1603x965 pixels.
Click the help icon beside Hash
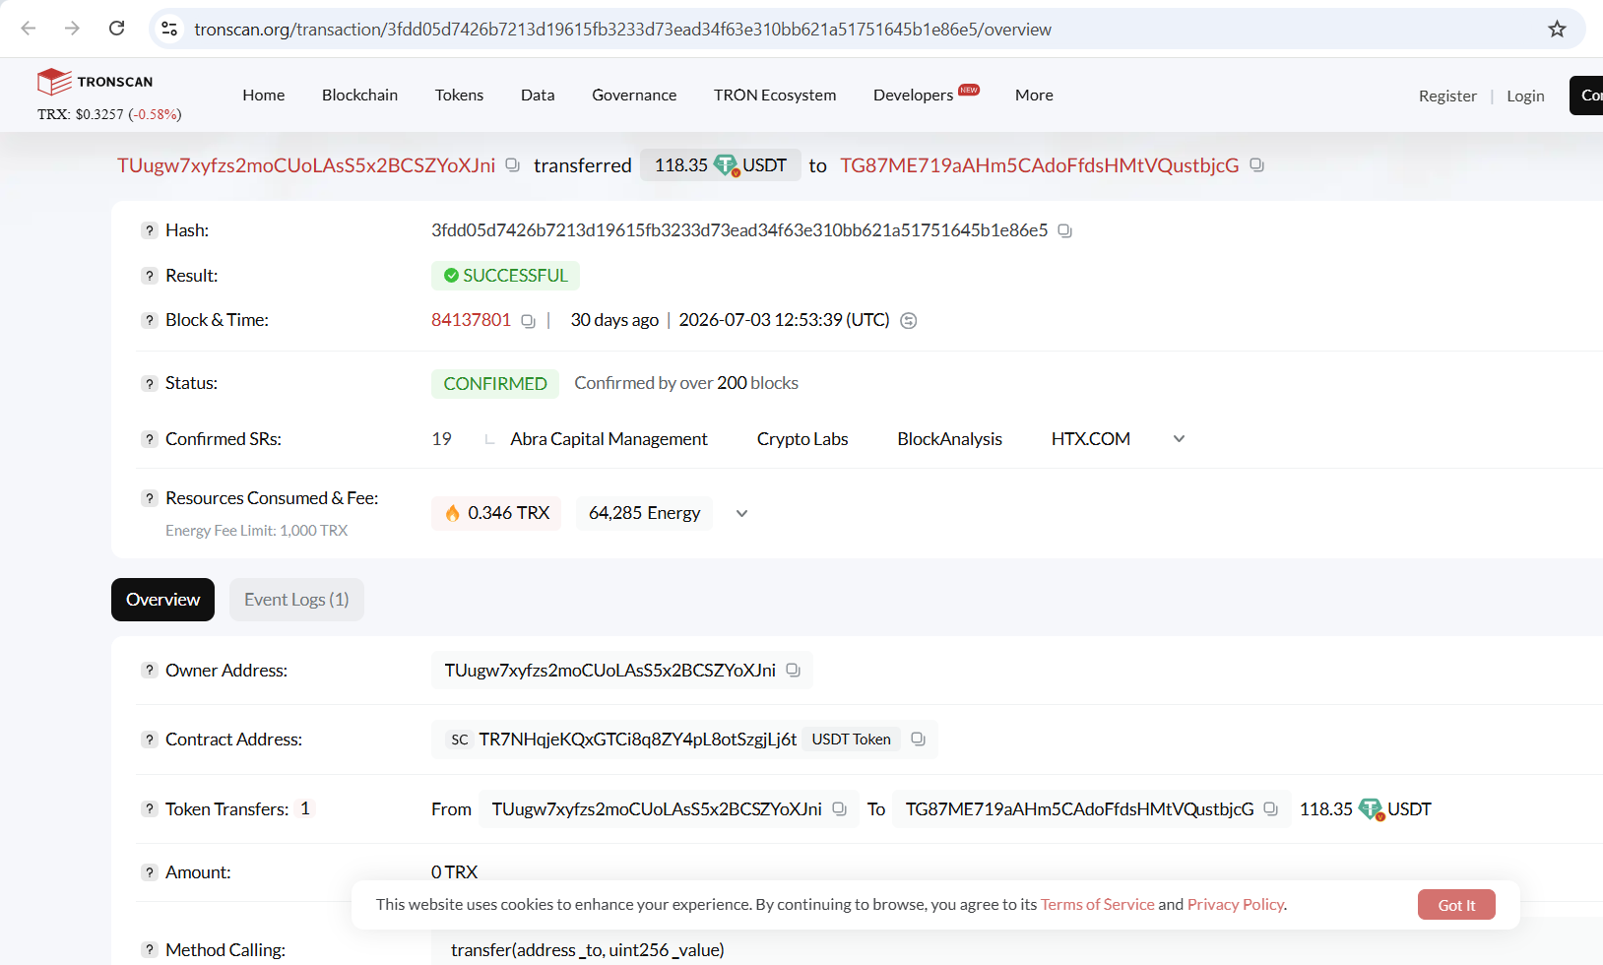tap(149, 230)
